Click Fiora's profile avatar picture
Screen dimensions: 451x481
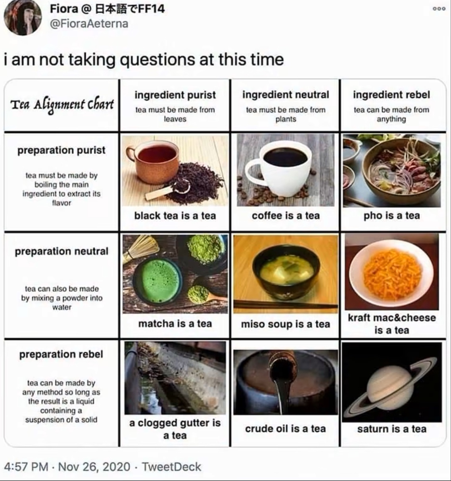23,17
